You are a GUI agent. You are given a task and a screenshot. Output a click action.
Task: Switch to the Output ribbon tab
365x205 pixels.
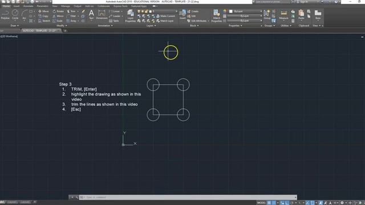[78, 6]
